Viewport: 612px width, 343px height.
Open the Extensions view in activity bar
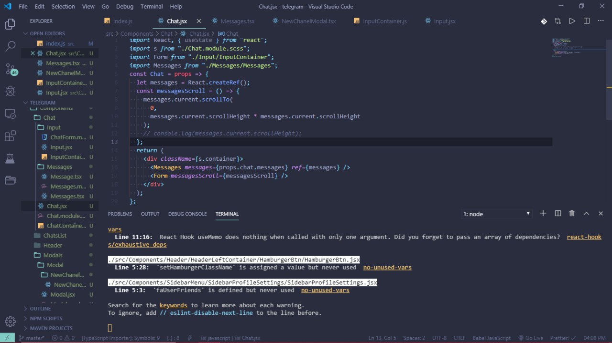coord(10,136)
